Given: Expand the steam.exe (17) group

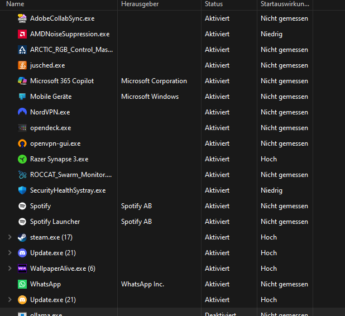Looking at the screenshot, I should pyautogui.click(x=9, y=237).
